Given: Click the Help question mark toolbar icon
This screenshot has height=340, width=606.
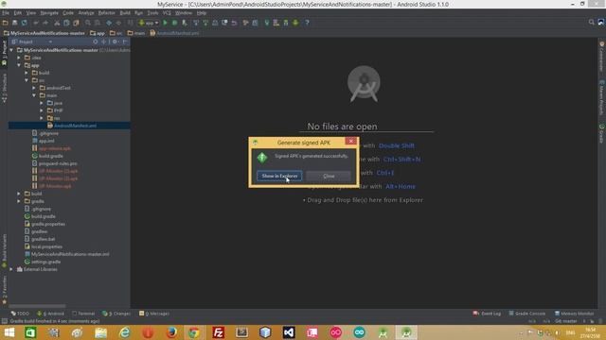Looking at the screenshot, I should click(307, 23).
